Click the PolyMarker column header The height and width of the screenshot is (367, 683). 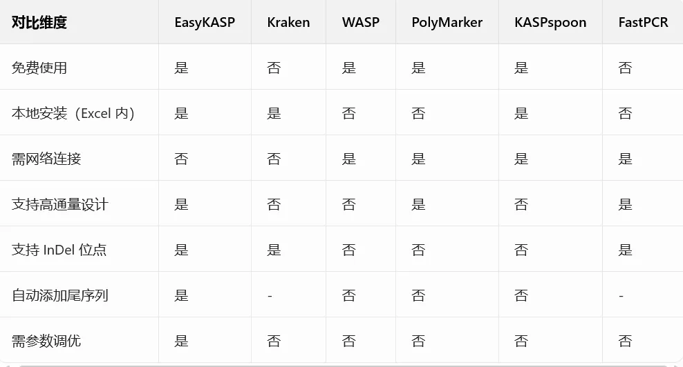tap(447, 22)
